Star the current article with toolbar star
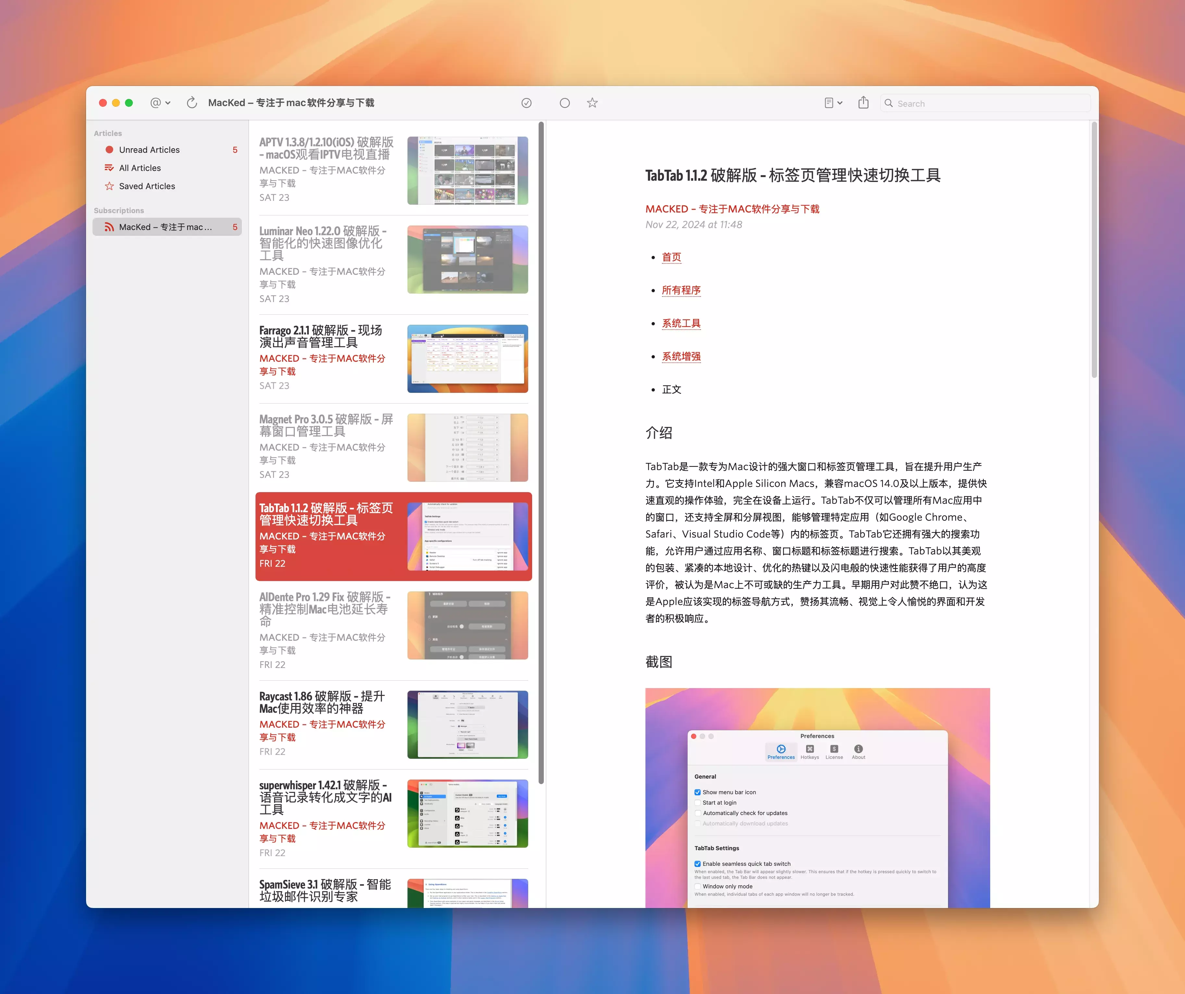Screen dimensions: 1185x994 [x=592, y=103]
